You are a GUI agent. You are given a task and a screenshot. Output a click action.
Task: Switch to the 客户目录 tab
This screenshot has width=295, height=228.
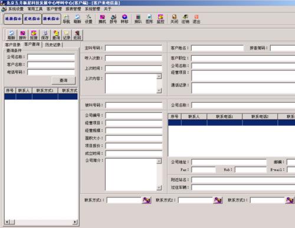(13, 45)
